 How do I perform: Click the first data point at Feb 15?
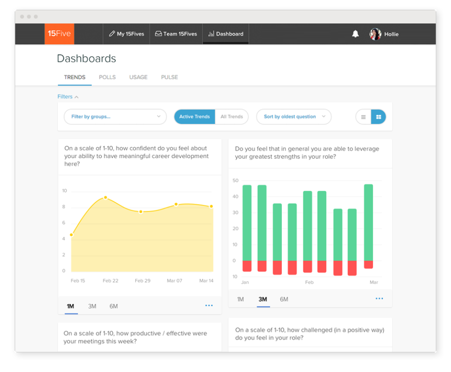(71, 235)
